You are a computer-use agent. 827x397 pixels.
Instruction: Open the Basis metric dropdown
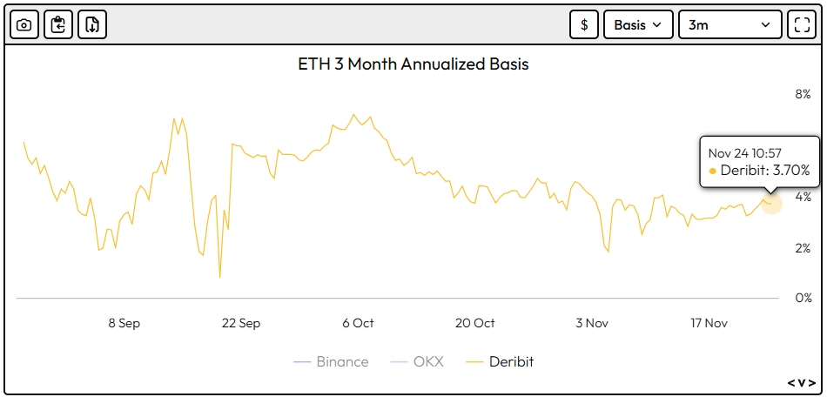click(638, 24)
